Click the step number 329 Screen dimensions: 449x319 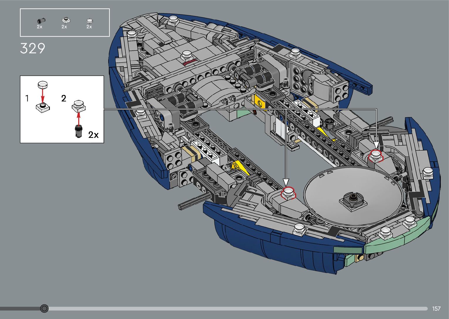tap(33, 49)
